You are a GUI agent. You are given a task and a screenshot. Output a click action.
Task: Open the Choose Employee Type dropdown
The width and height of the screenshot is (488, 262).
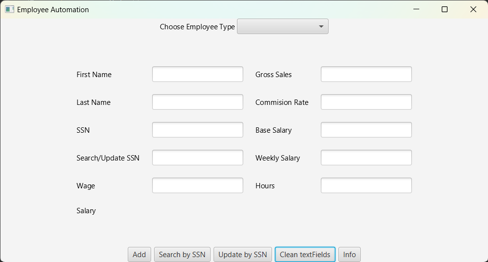pos(283,26)
